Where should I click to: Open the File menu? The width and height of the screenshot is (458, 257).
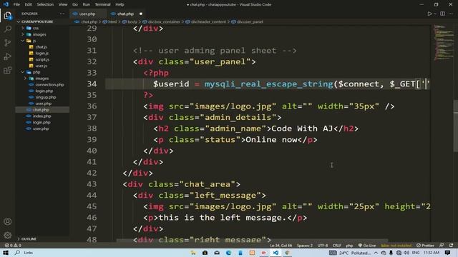(x=16, y=4)
